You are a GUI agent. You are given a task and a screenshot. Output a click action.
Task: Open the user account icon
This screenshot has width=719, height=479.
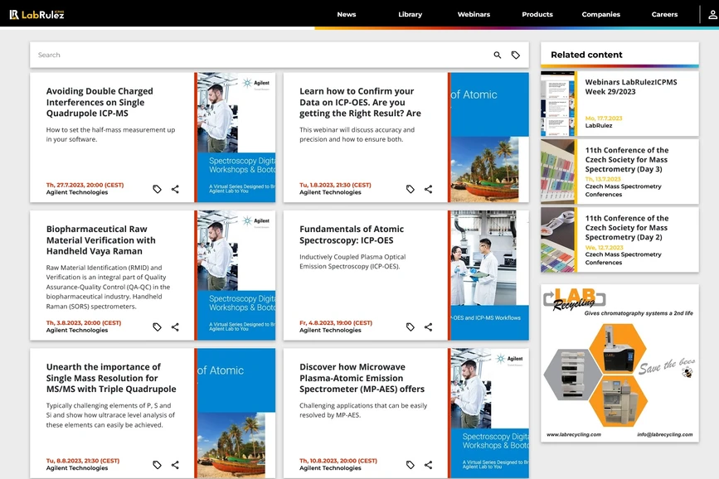point(712,15)
